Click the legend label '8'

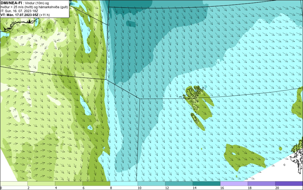tap(111, 188)
